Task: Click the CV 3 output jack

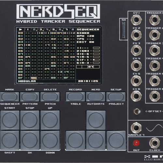Action: coord(136,50)
